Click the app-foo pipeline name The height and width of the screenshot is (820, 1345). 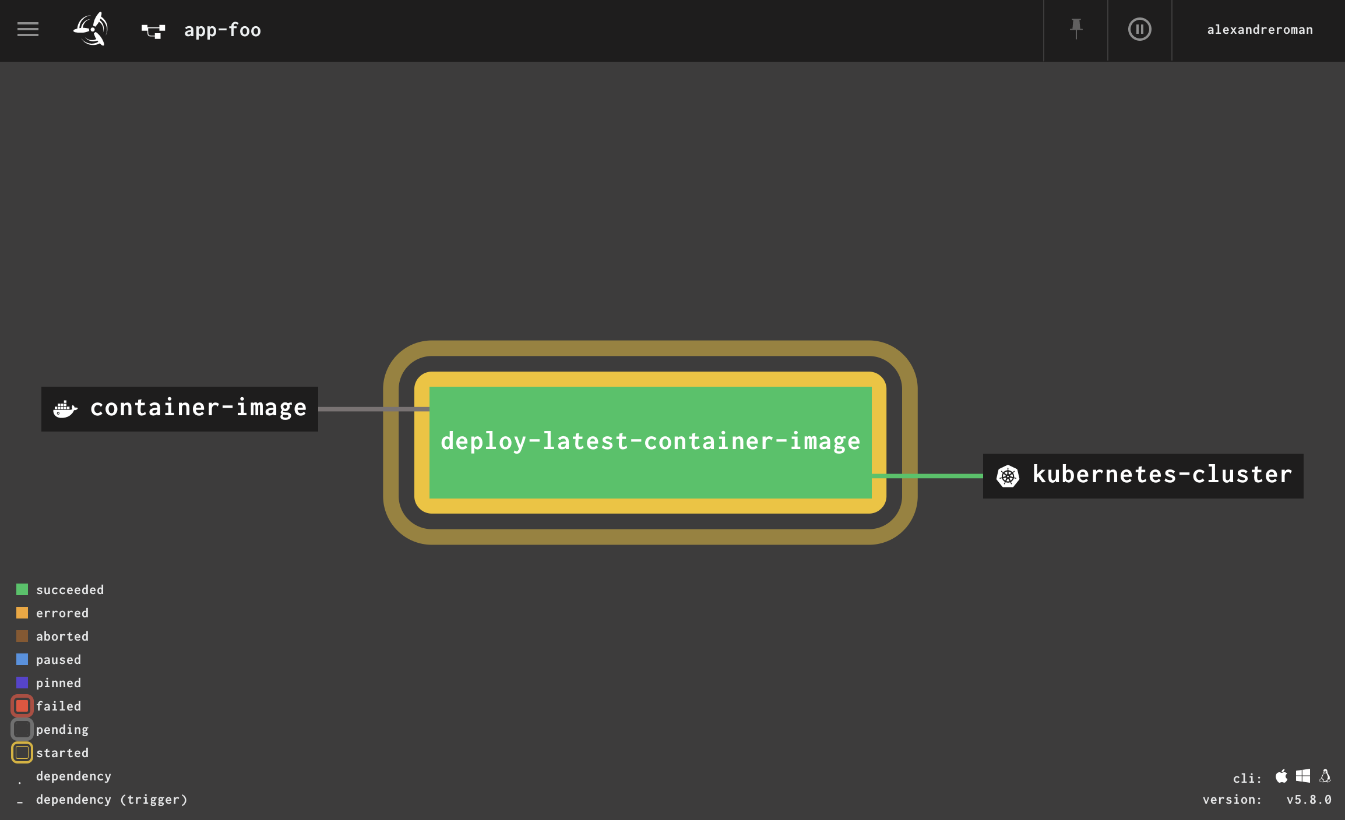click(222, 30)
